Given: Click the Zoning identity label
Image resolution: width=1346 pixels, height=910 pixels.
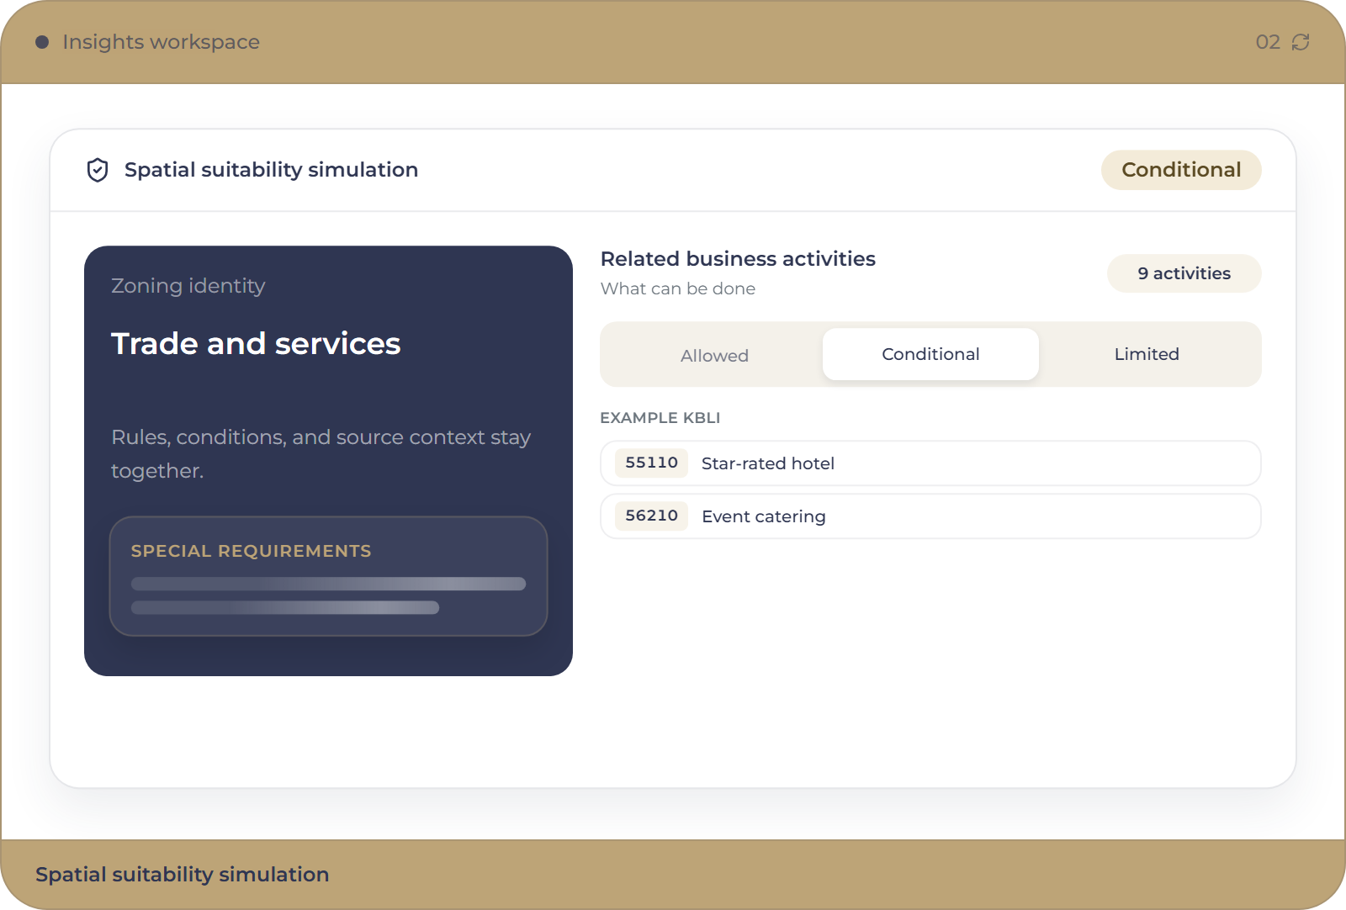Looking at the screenshot, I should pyautogui.click(x=188, y=286).
